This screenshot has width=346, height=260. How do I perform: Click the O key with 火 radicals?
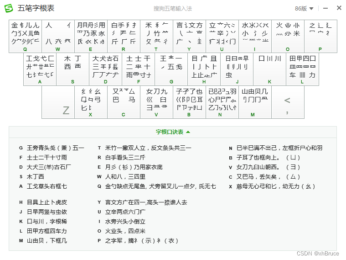click(x=288, y=36)
